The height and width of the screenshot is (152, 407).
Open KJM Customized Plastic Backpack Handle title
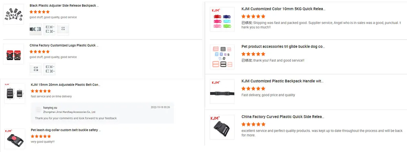tap(283, 81)
